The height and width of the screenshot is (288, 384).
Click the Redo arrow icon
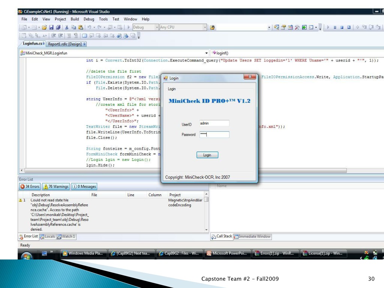click(99, 27)
